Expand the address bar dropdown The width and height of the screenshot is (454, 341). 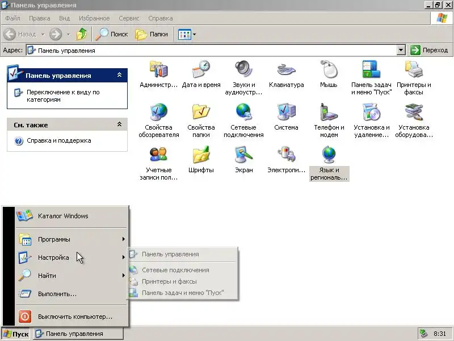coord(401,50)
